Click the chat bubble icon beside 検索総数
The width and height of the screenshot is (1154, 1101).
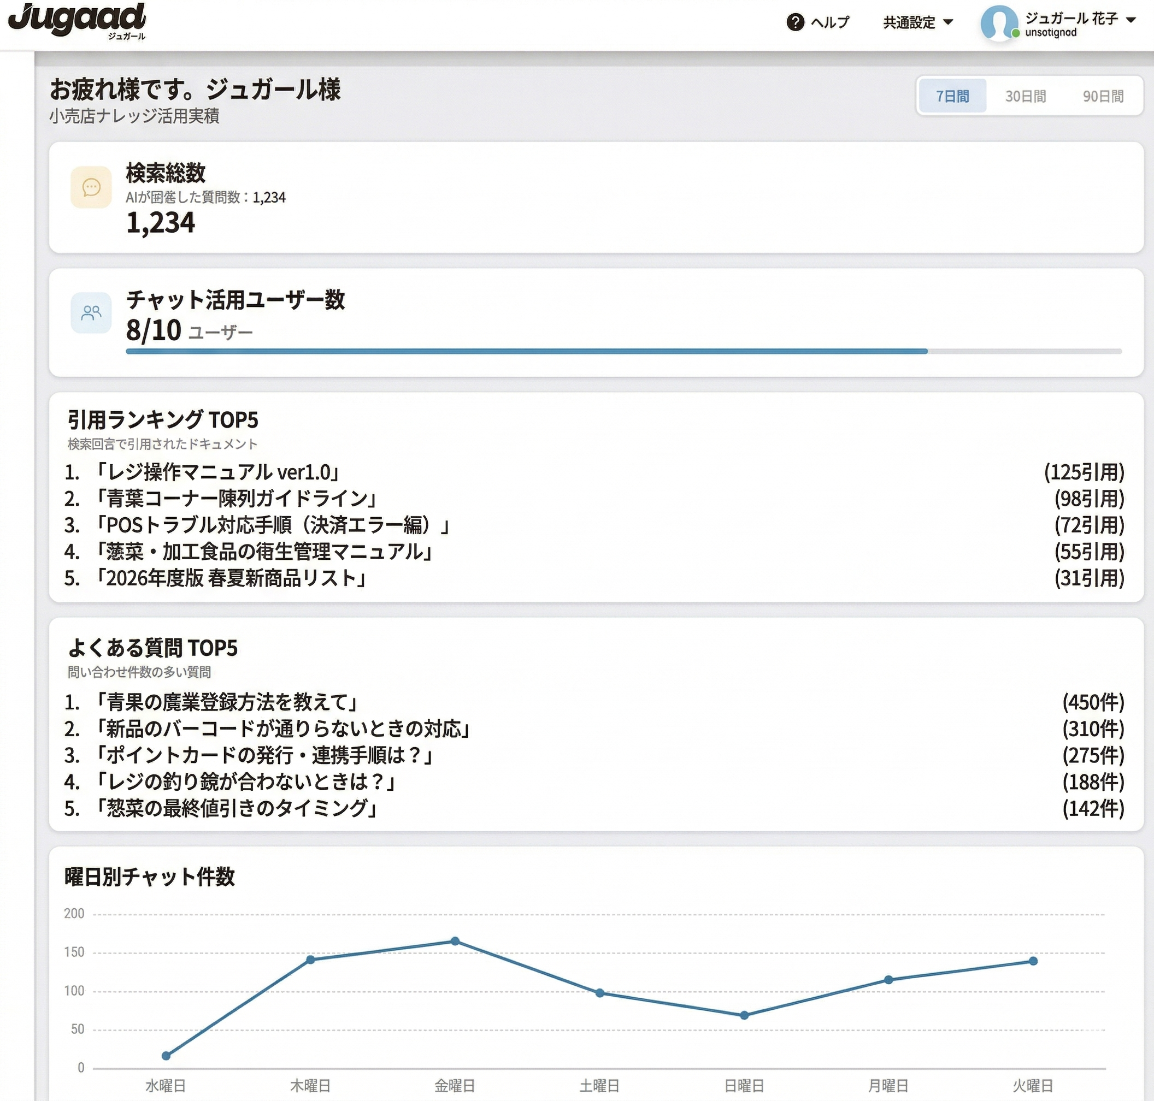pos(91,187)
